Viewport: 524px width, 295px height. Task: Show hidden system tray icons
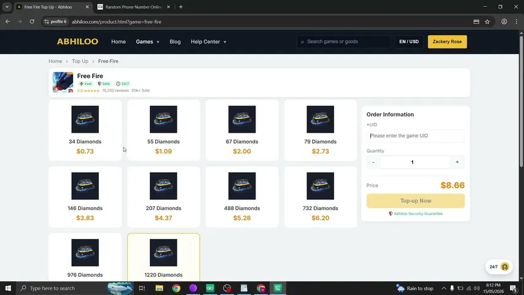[x=444, y=288]
